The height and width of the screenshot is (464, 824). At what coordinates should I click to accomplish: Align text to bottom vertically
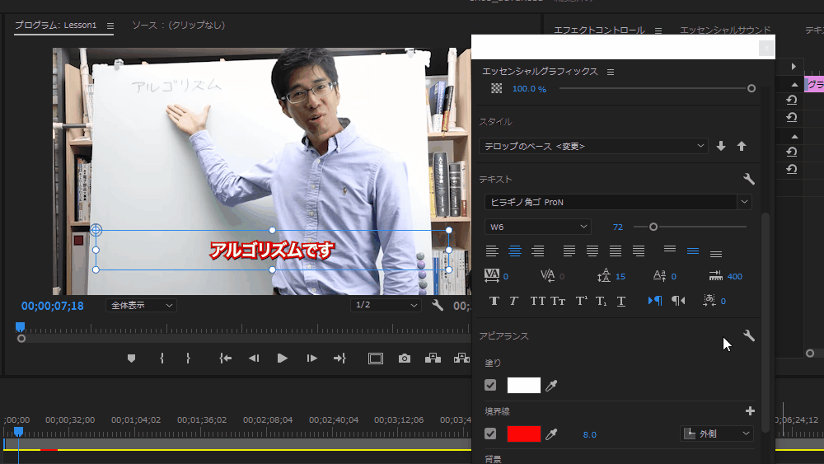tap(716, 254)
